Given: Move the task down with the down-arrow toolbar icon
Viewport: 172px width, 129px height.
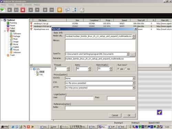Looking at the screenshot, I should point(37,10).
